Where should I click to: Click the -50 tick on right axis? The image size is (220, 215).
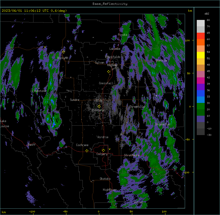(187, 139)
